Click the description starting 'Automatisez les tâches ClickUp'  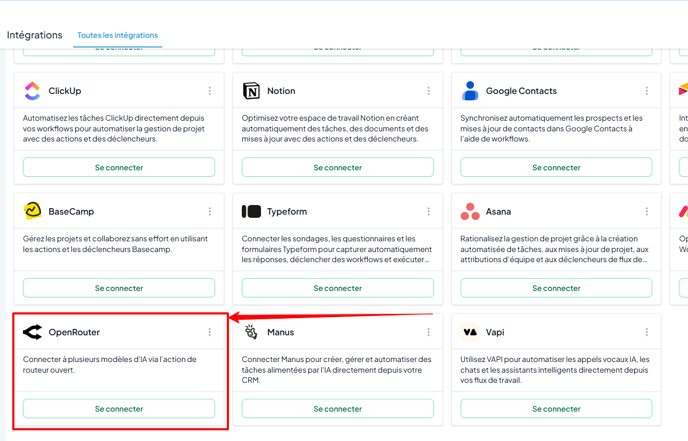tap(114, 128)
